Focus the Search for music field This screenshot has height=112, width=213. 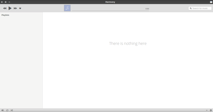coord(200,8)
